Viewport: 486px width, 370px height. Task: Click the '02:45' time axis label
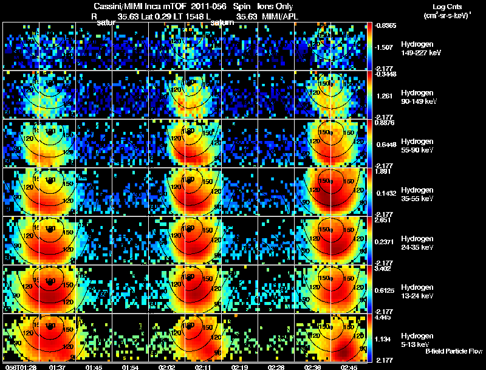click(x=349, y=368)
